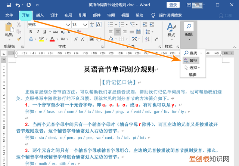This screenshot has width=239, height=166.
Task: Switch to the 插入 insert tab
Action: click(x=40, y=15)
